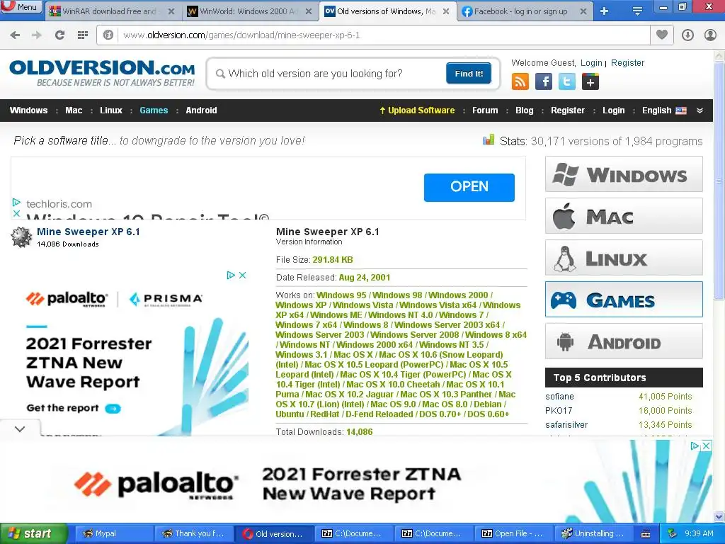Click contributor sofiane
This screenshot has height=544, width=725.
tap(559, 397)
